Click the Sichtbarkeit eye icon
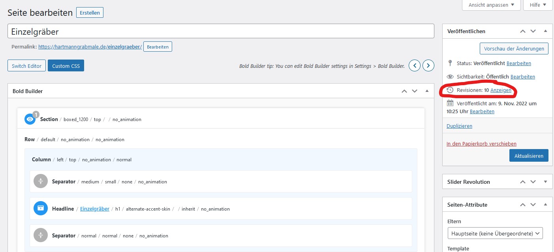 click(x=450, y=77)
